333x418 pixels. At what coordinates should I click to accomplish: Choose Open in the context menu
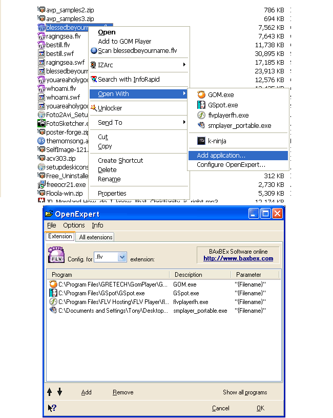coord(107,32)
